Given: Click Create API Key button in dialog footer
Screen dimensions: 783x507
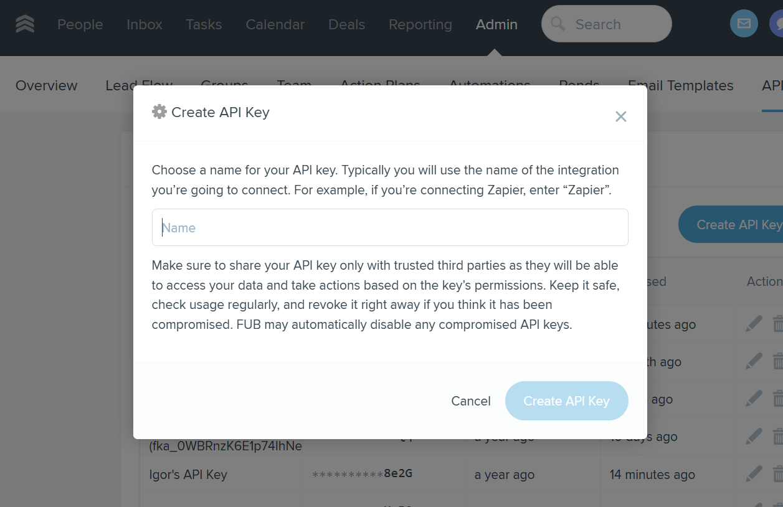Looking at the screenshot, I should click(x=566, y=401).
